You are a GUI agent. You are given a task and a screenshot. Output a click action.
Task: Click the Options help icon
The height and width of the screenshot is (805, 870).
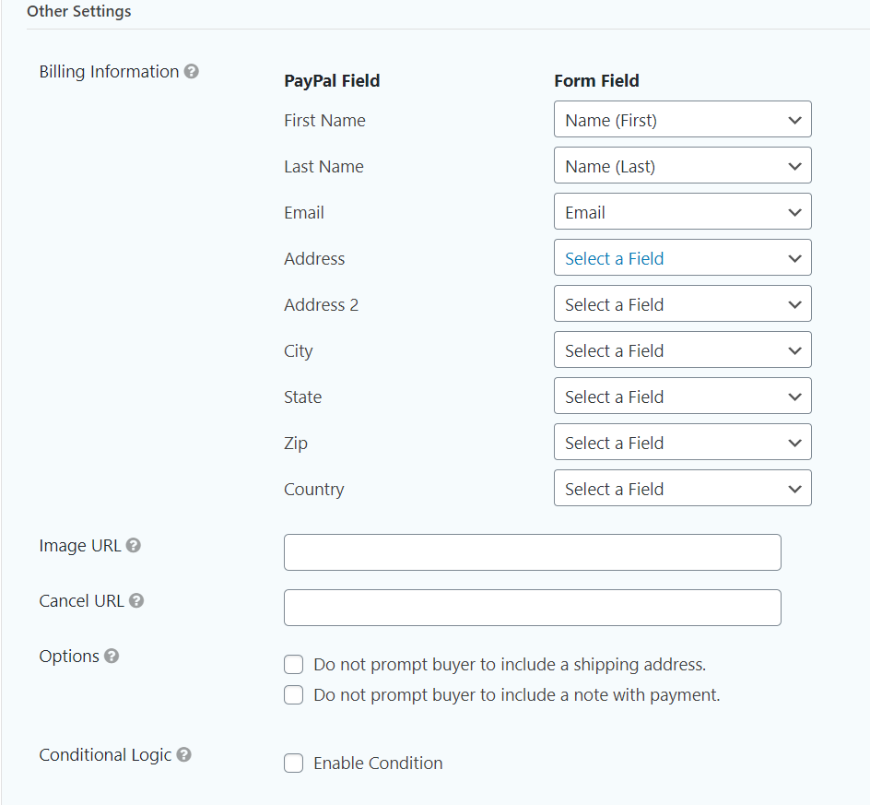(x=112, y=657)
